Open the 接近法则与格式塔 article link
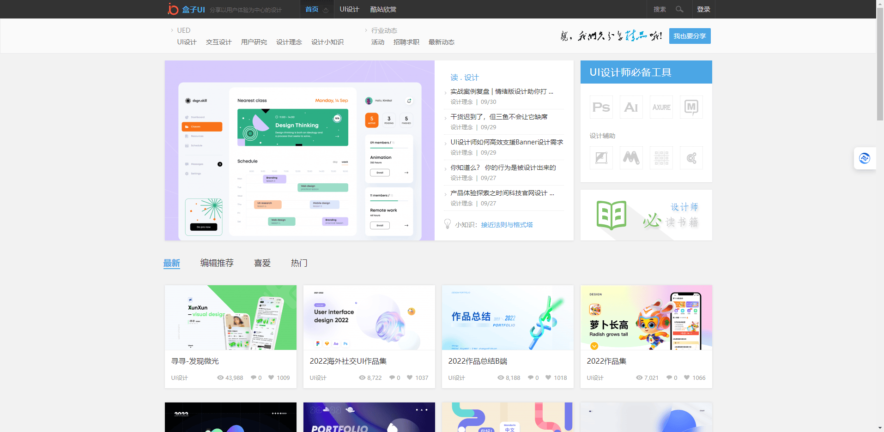884x432 pixels. pyautogui.click(x=507, y=224)
